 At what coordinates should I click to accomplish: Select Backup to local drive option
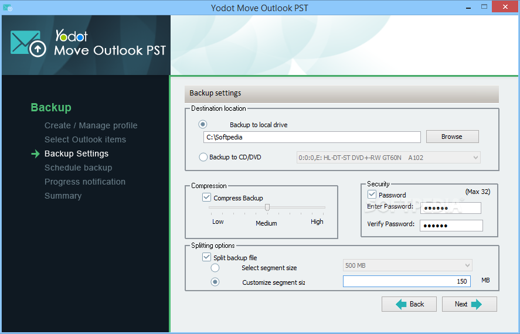[203, 124]
